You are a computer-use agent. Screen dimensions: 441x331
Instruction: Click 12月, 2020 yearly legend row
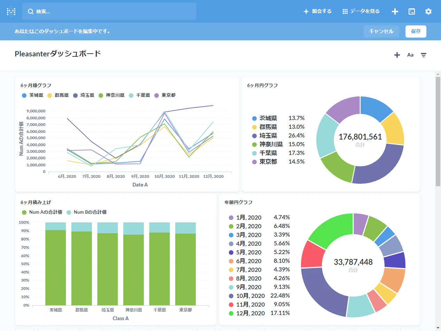tap(259, 313)
